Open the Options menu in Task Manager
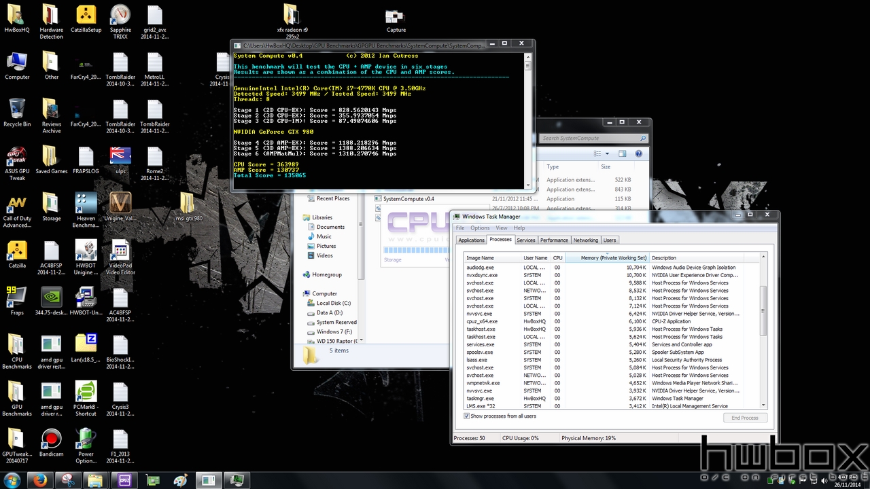Image resolution: width=870 pixels, height=489 pixels. [x=480, y=228]
